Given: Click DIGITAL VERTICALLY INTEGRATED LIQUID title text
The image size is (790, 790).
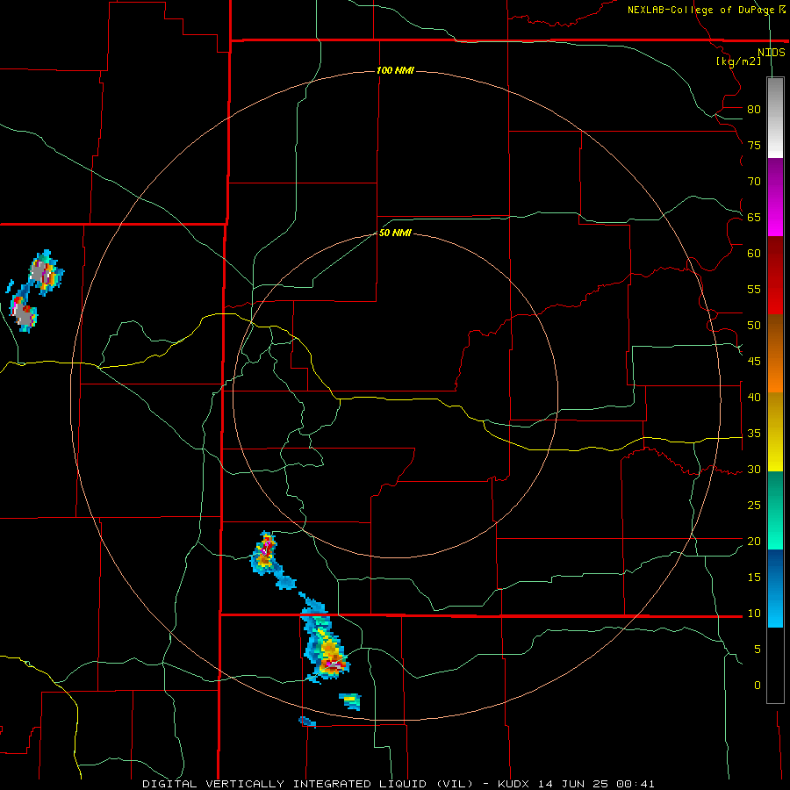Looking at the screenshot, I should (284, 784).
